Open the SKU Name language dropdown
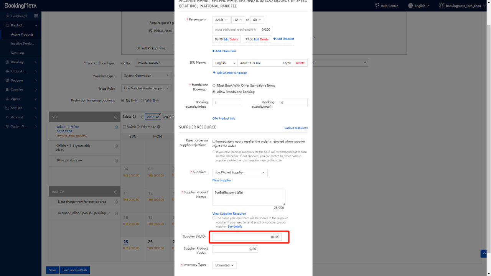The image size is (491, 276). [x=225, y=63]
